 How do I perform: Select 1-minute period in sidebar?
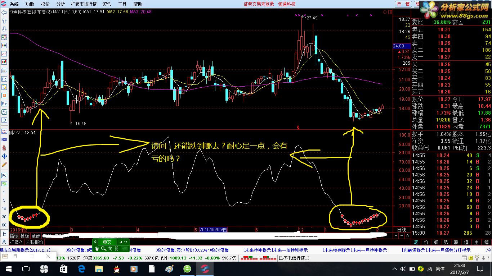[4, 192]
